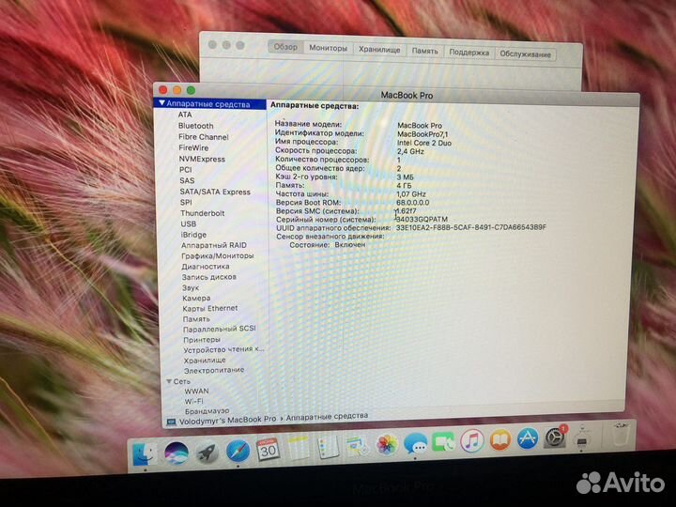Select PCI item in sidebar

point(185,170)
